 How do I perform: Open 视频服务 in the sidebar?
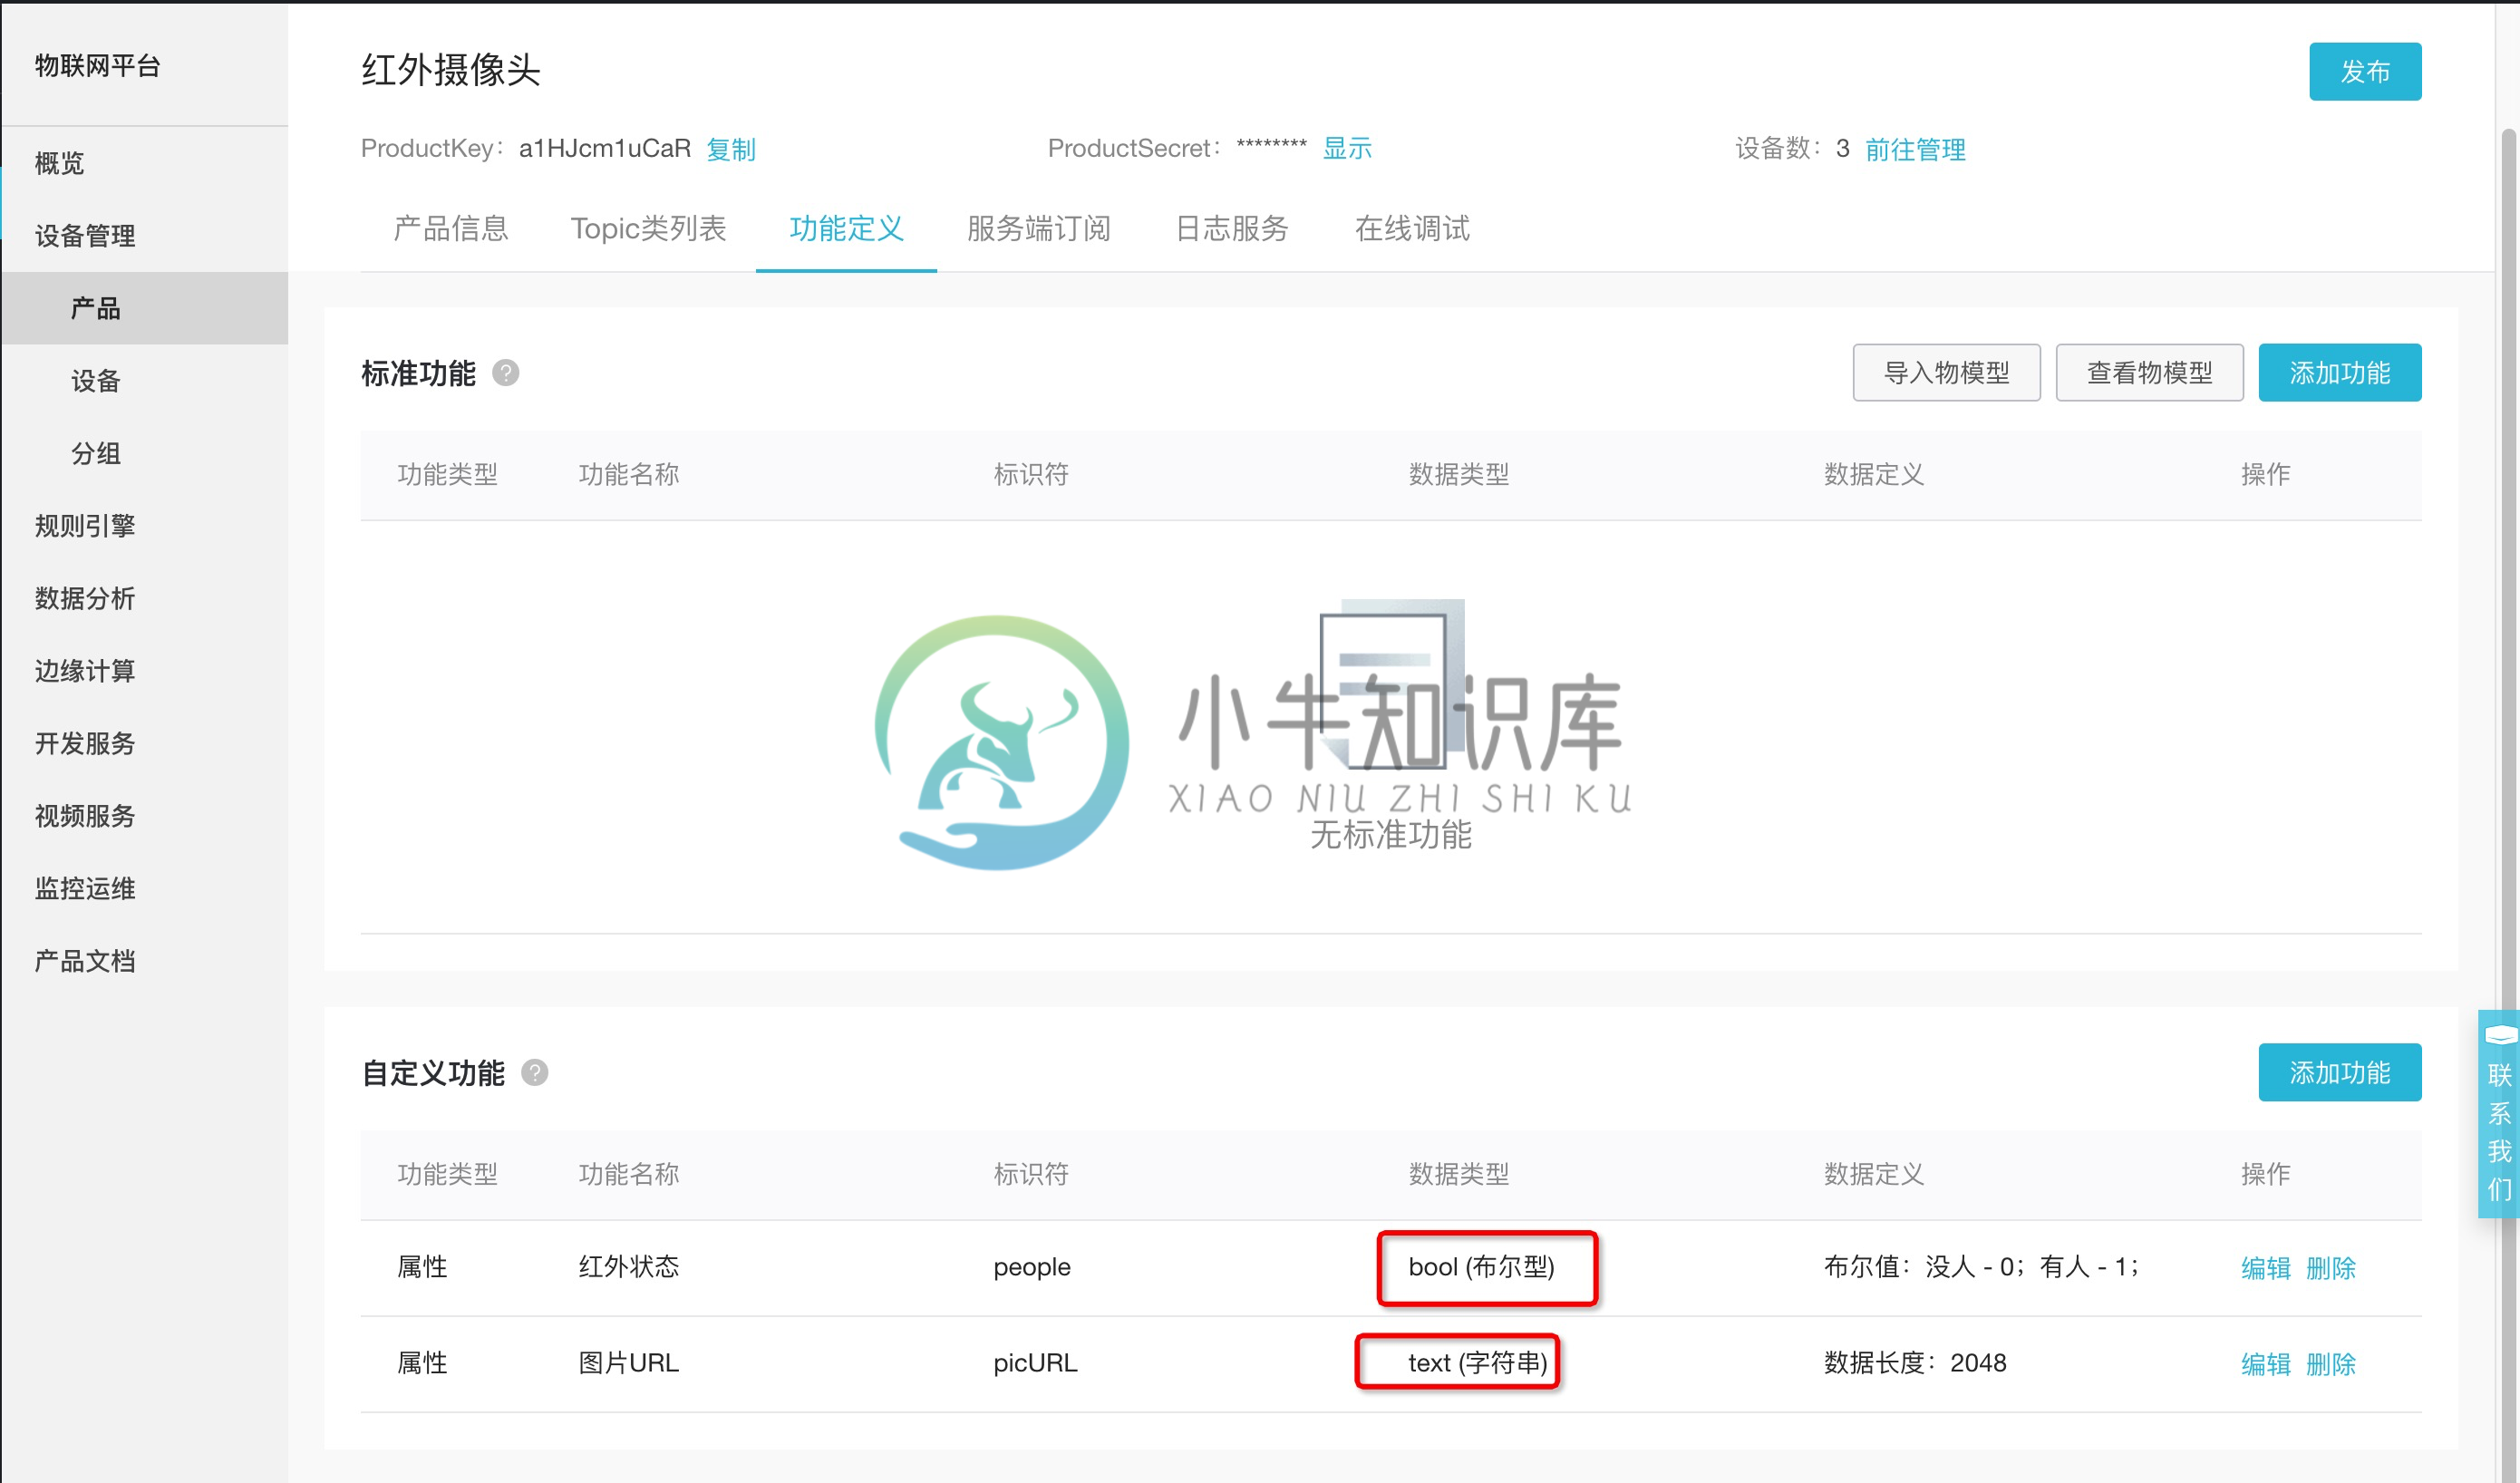click(144, 816)
